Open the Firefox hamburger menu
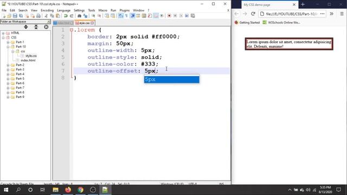 click(x=342, y=14)
